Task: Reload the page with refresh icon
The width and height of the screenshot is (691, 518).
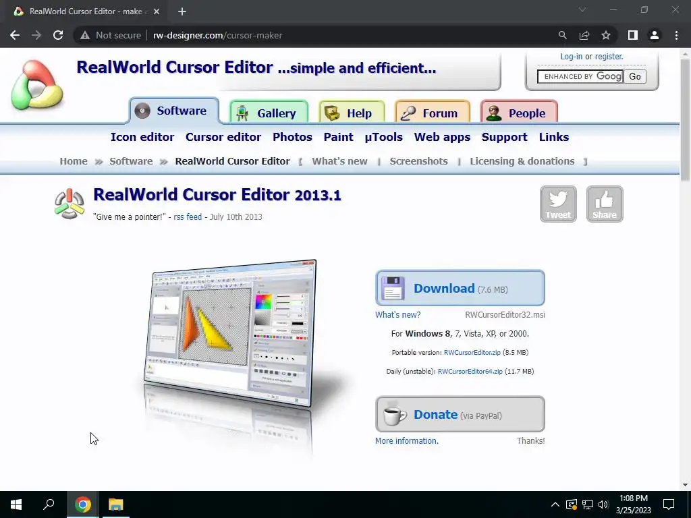Action: (58, 35)
